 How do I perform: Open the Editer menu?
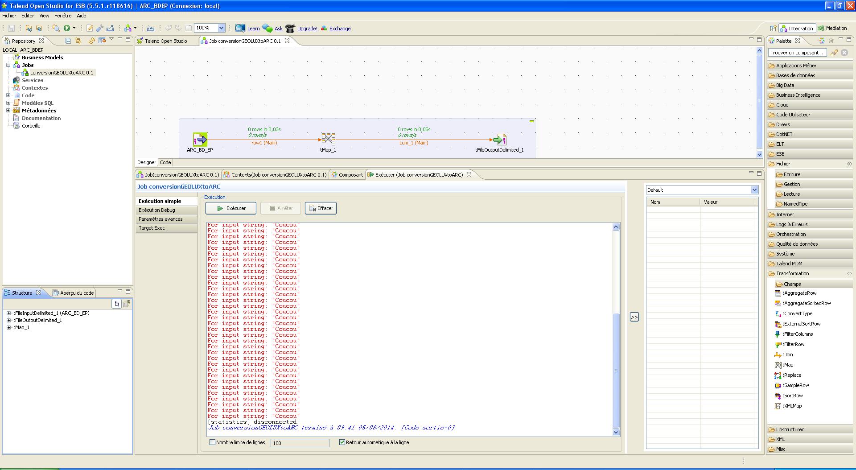28,16
